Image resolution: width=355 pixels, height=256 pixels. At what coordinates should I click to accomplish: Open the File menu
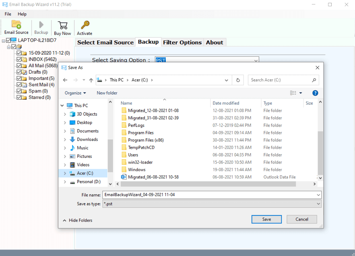pos(8,14)
